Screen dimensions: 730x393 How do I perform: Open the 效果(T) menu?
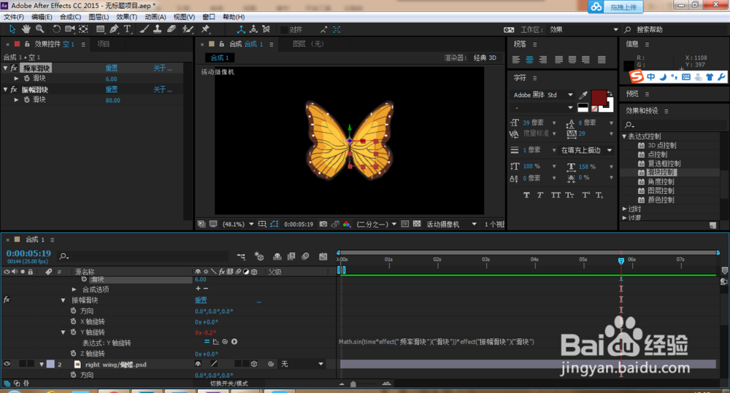point(126,17)
